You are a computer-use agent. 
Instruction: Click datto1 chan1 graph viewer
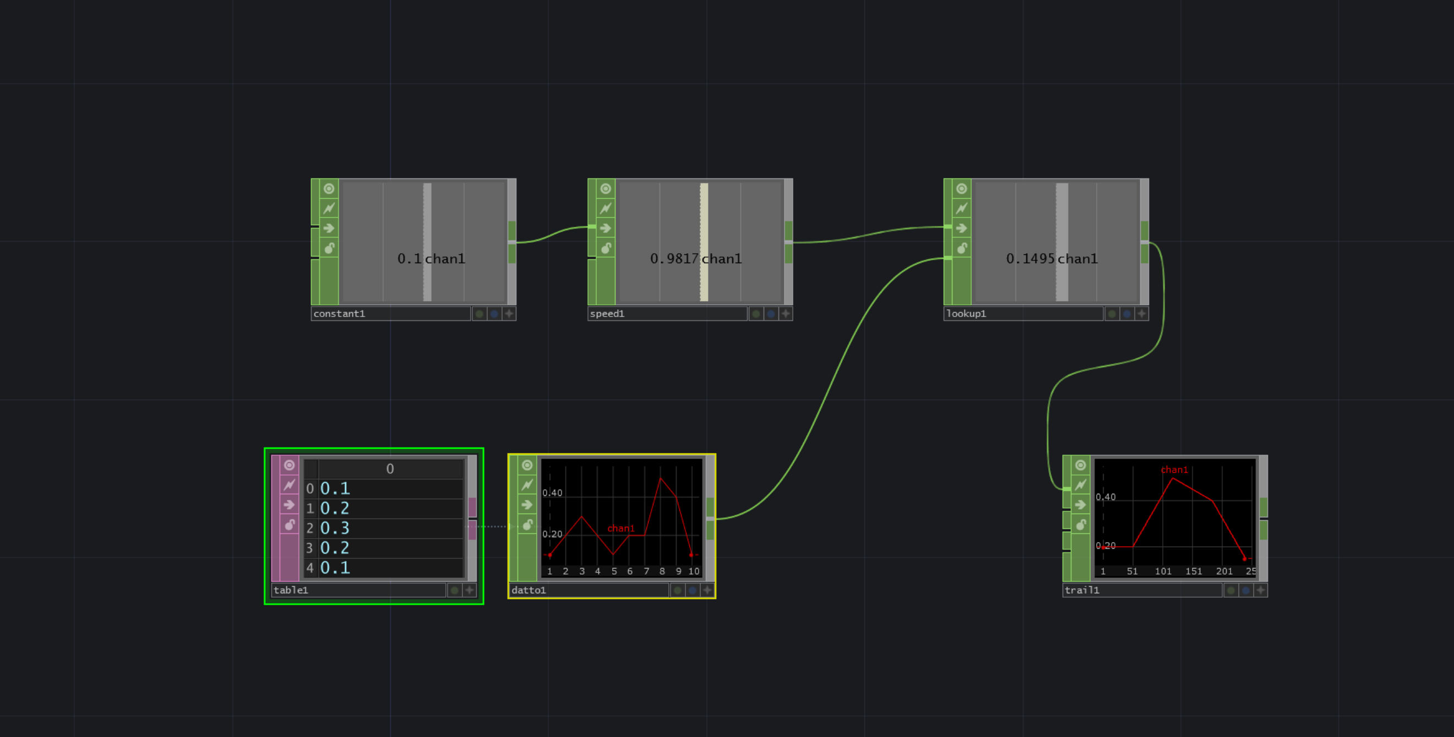coord(622,518)
